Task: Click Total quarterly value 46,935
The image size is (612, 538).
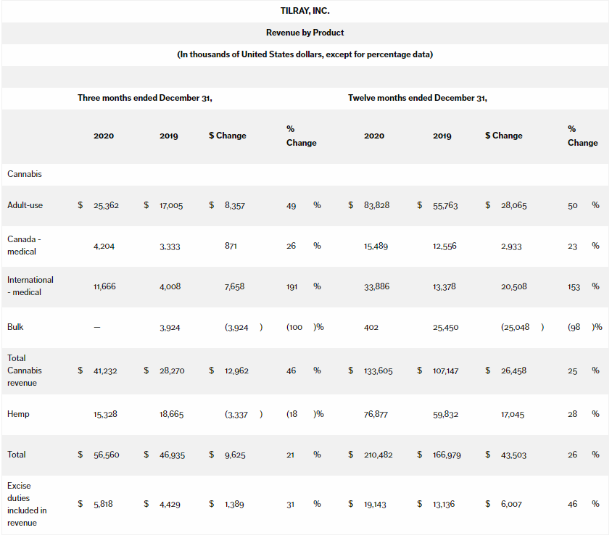Action: click(172, 455)
